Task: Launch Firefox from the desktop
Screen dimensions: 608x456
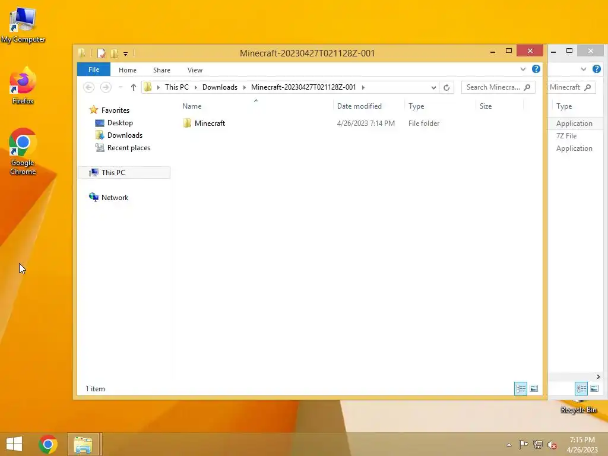Action: (x=23, y=85)
